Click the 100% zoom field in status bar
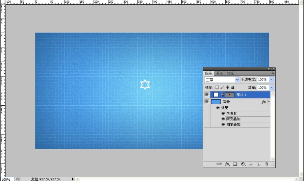The width and height of the screenshot is (304, 181). pyautogui.click(x=7, y=179)
